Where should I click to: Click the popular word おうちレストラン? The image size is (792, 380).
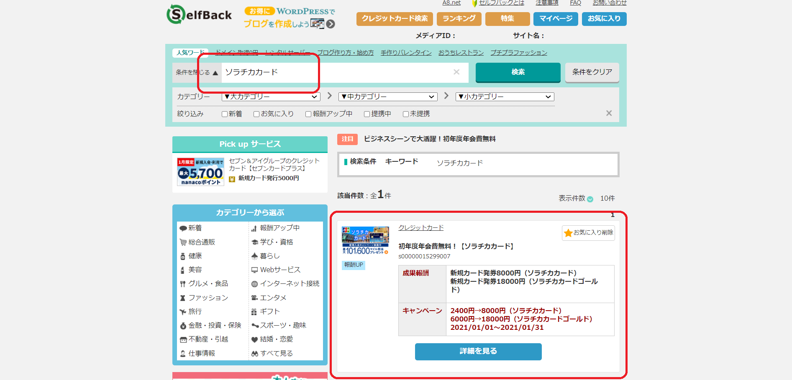click(461, 53)
